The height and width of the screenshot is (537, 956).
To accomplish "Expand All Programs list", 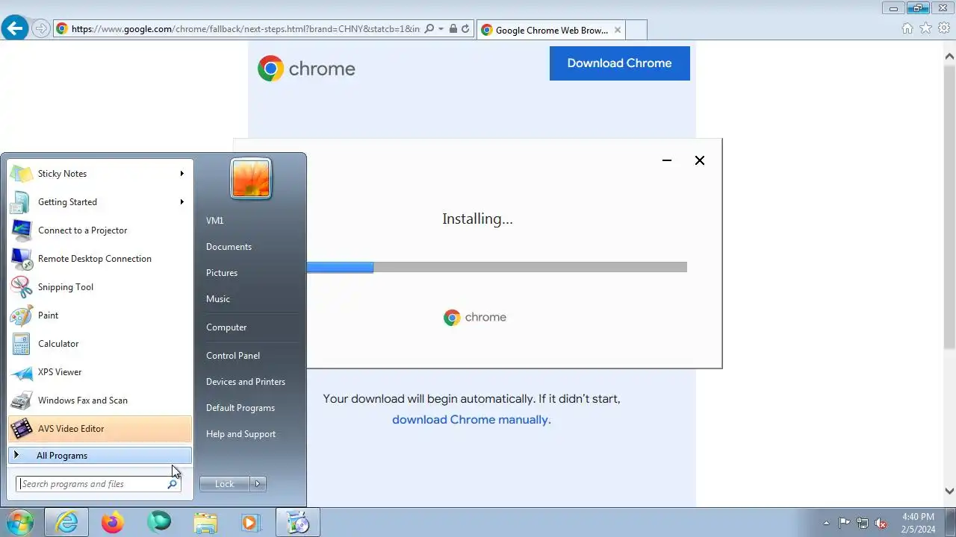I will point(100,456).
